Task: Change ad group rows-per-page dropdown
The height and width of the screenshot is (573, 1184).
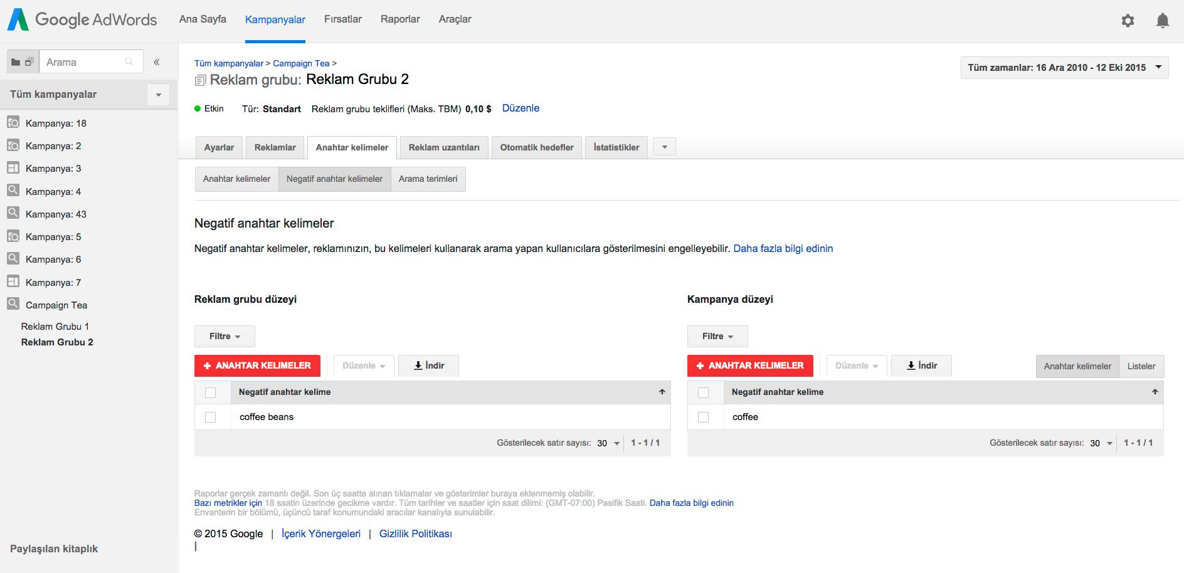Action: pos(608,443)
